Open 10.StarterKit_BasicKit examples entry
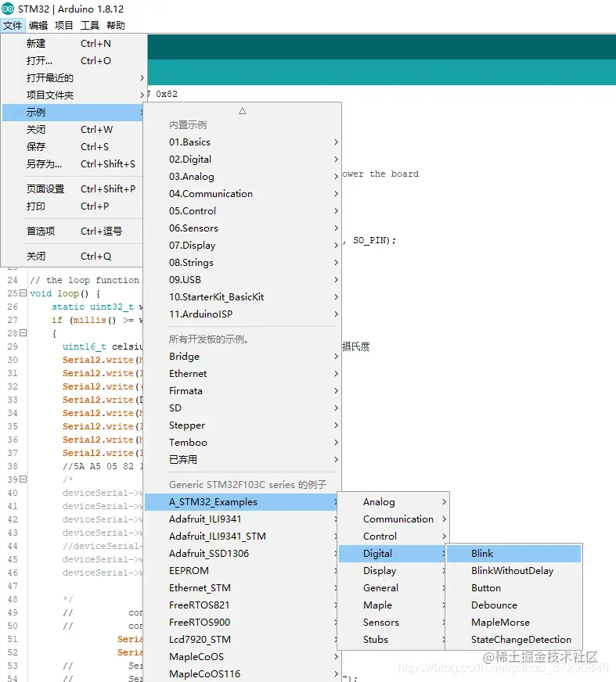The image size is (616, 682). pyautogui.click(x=242, y=296)
